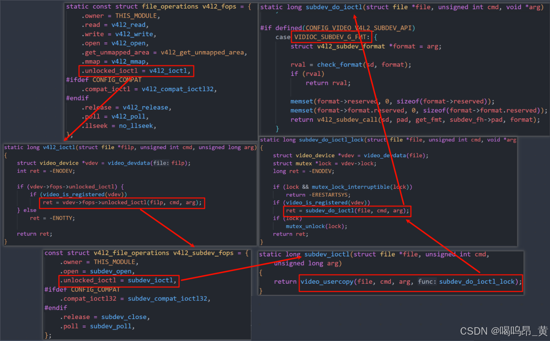The image size is (550, 341).
Task: Click the '.read = v4l2_read,' line
Action: tap(115, 25)
